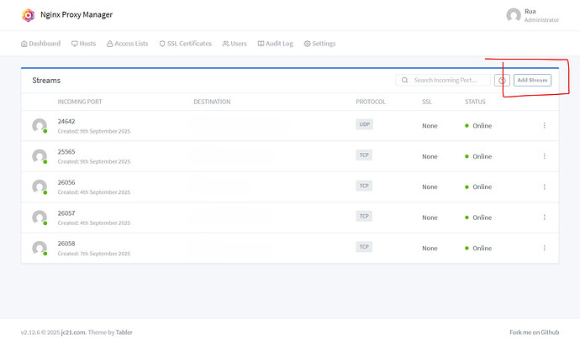This screenshot has height=346, width=580.
Task: Expand actions menu for stream 25565
Action: pyautogui.click(x=544, y=156)
